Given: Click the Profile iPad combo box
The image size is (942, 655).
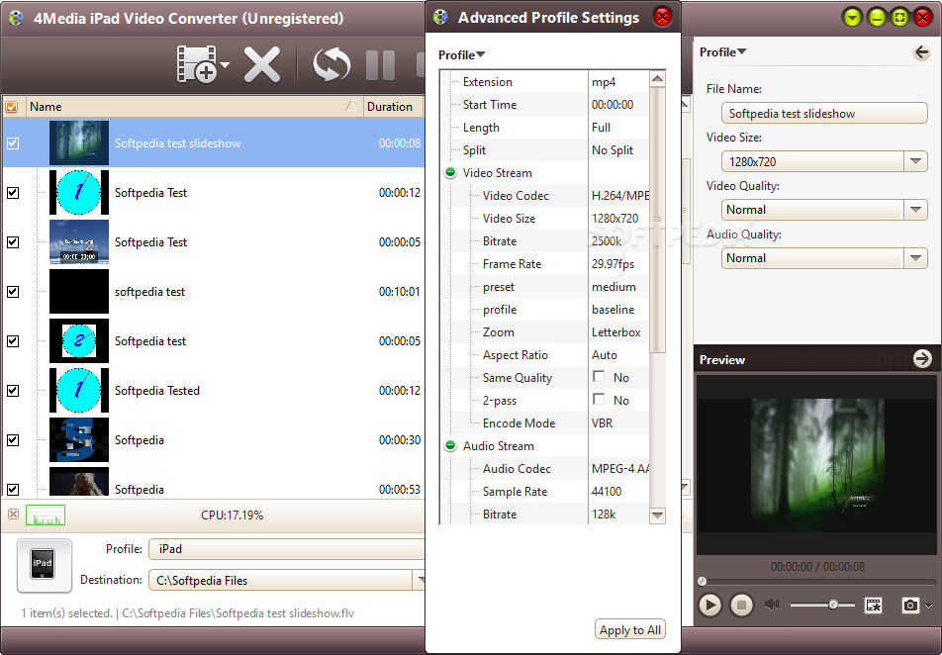Looking at the screenshot, I should click(287, 549).
